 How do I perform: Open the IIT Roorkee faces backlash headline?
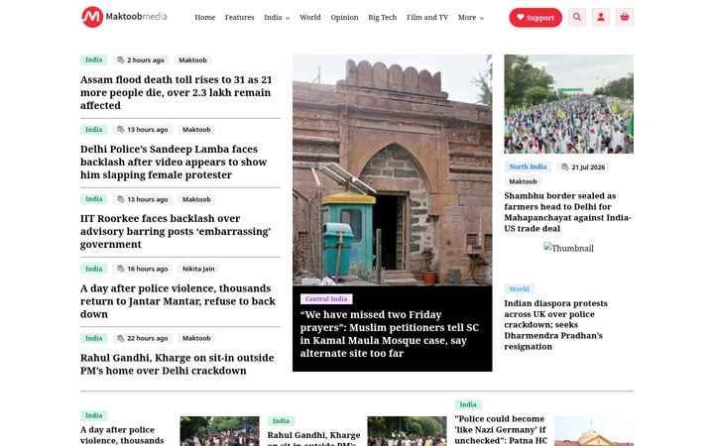pos(176,231)
